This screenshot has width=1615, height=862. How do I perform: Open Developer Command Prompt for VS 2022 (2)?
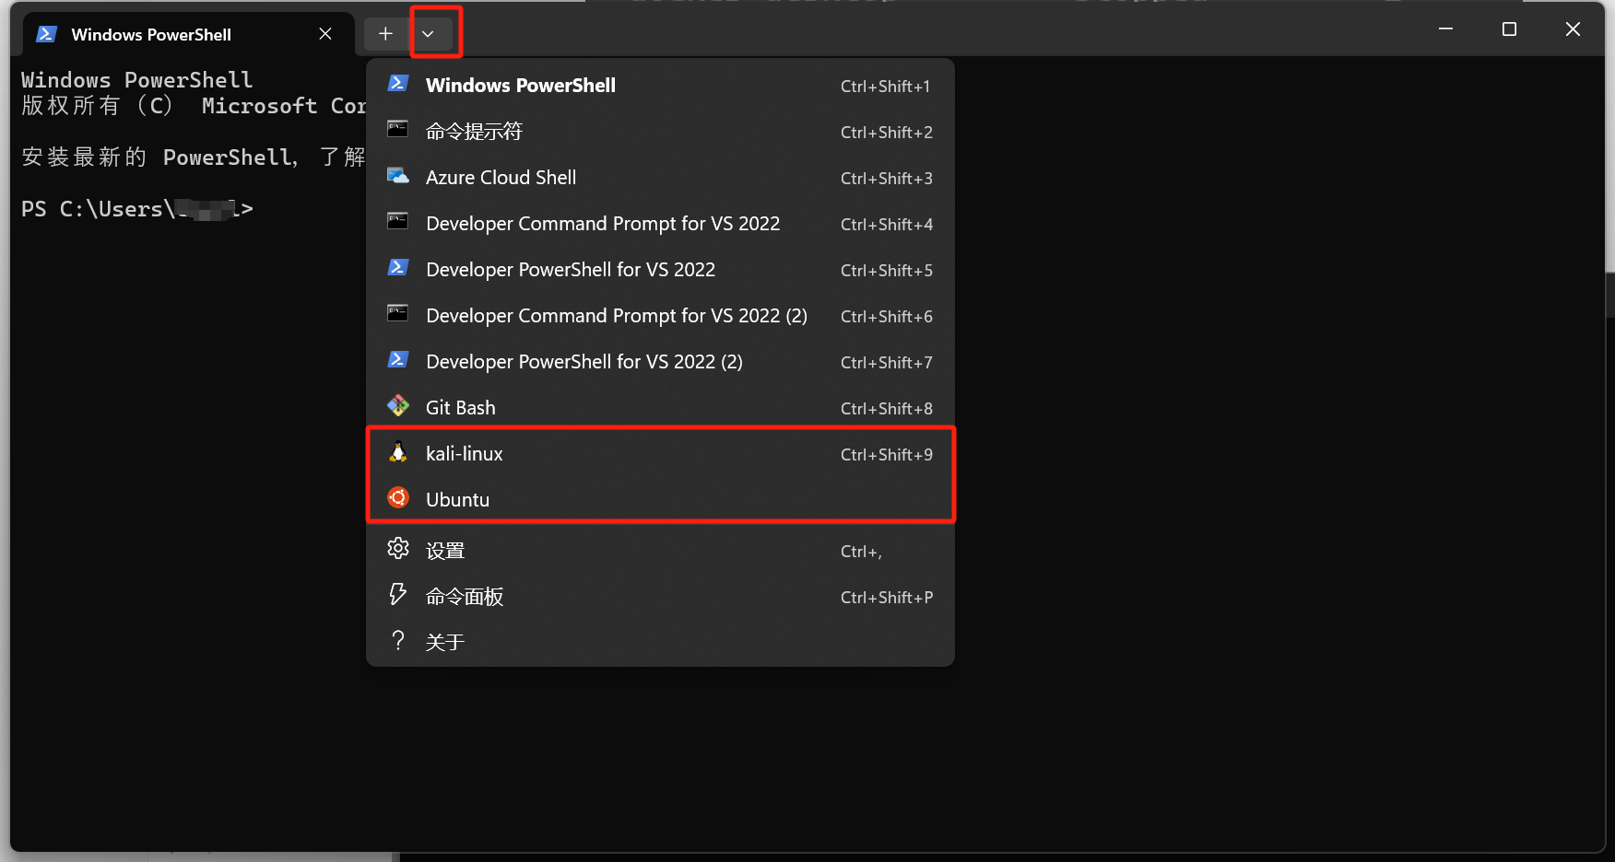pos(660,316)
